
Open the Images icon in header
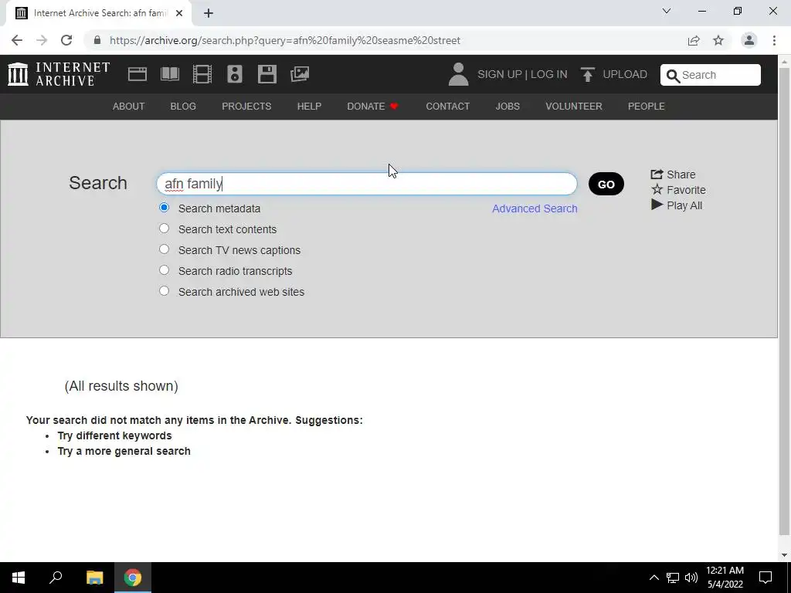300,74
